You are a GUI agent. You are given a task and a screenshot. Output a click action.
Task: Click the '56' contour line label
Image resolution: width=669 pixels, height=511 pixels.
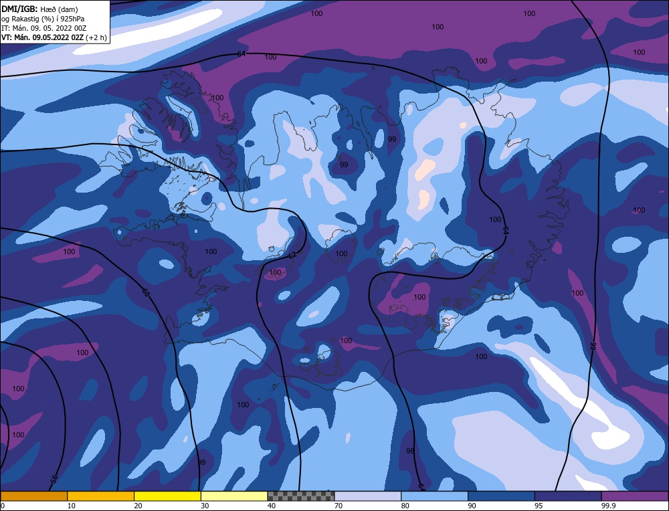54,479
